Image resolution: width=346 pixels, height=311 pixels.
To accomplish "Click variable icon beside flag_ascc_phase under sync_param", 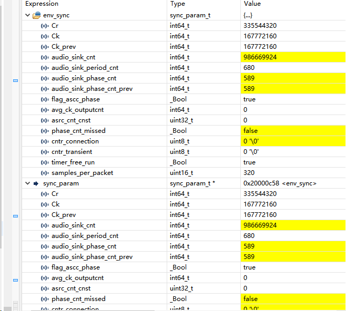I will click(45, 267).
